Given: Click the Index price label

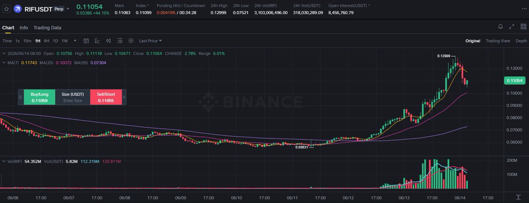Looking at the screenshot, I should click(141, 5).
